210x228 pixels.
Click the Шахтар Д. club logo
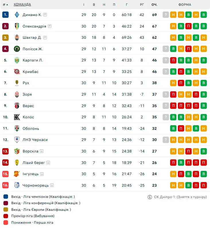point(17,38)
